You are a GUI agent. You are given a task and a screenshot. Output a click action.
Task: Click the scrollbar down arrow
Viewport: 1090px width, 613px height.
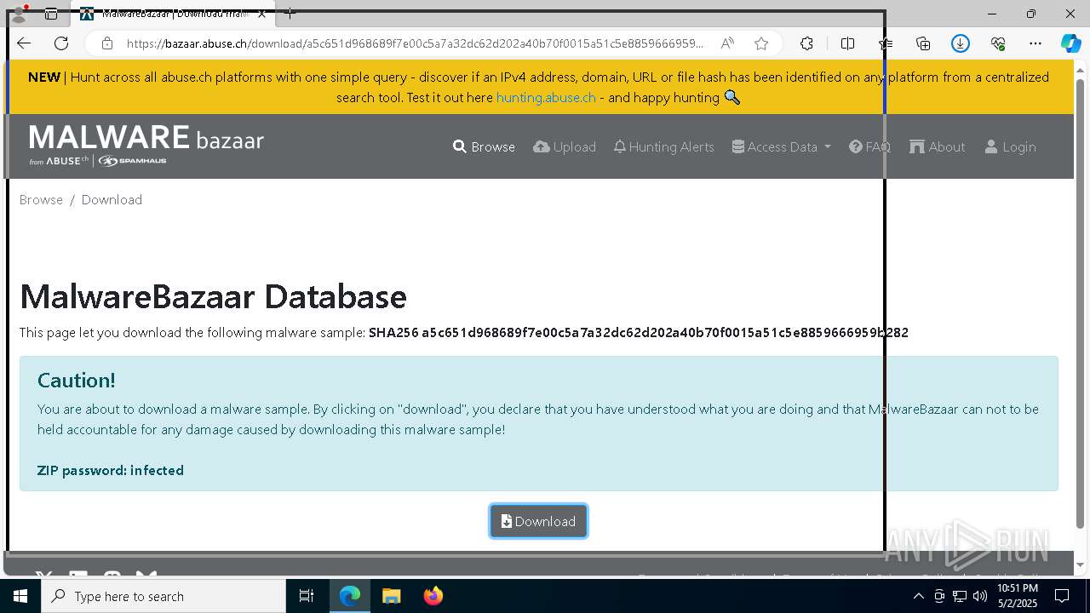[x=1081, y=564]
